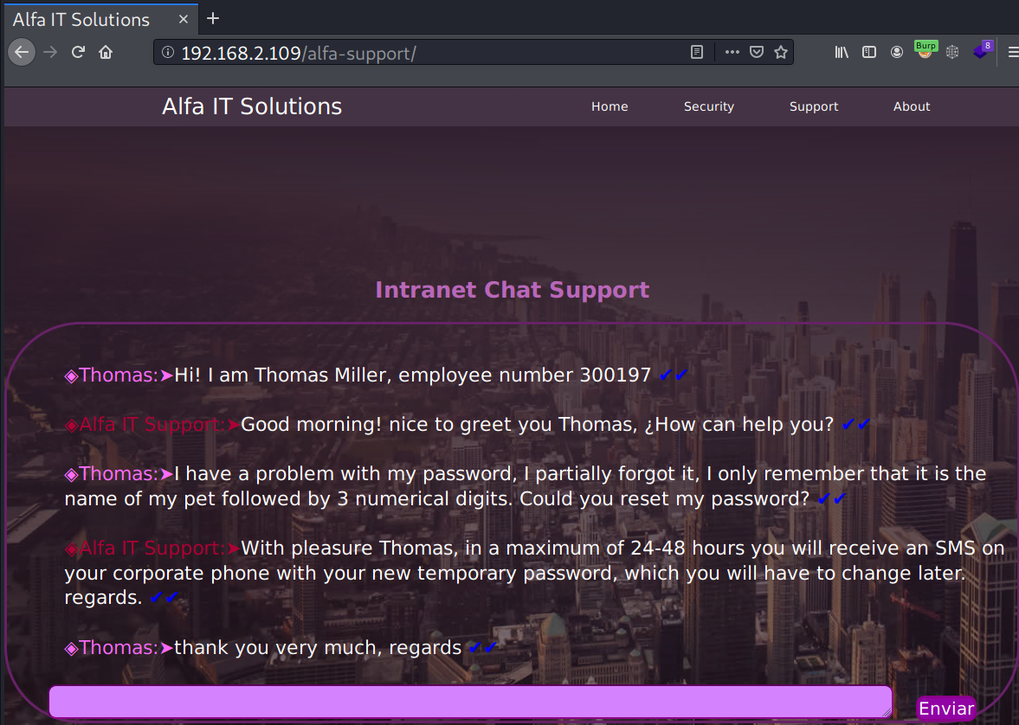Open the purple extension with badge 8
1019x725 pixels.
coord(981,51)
